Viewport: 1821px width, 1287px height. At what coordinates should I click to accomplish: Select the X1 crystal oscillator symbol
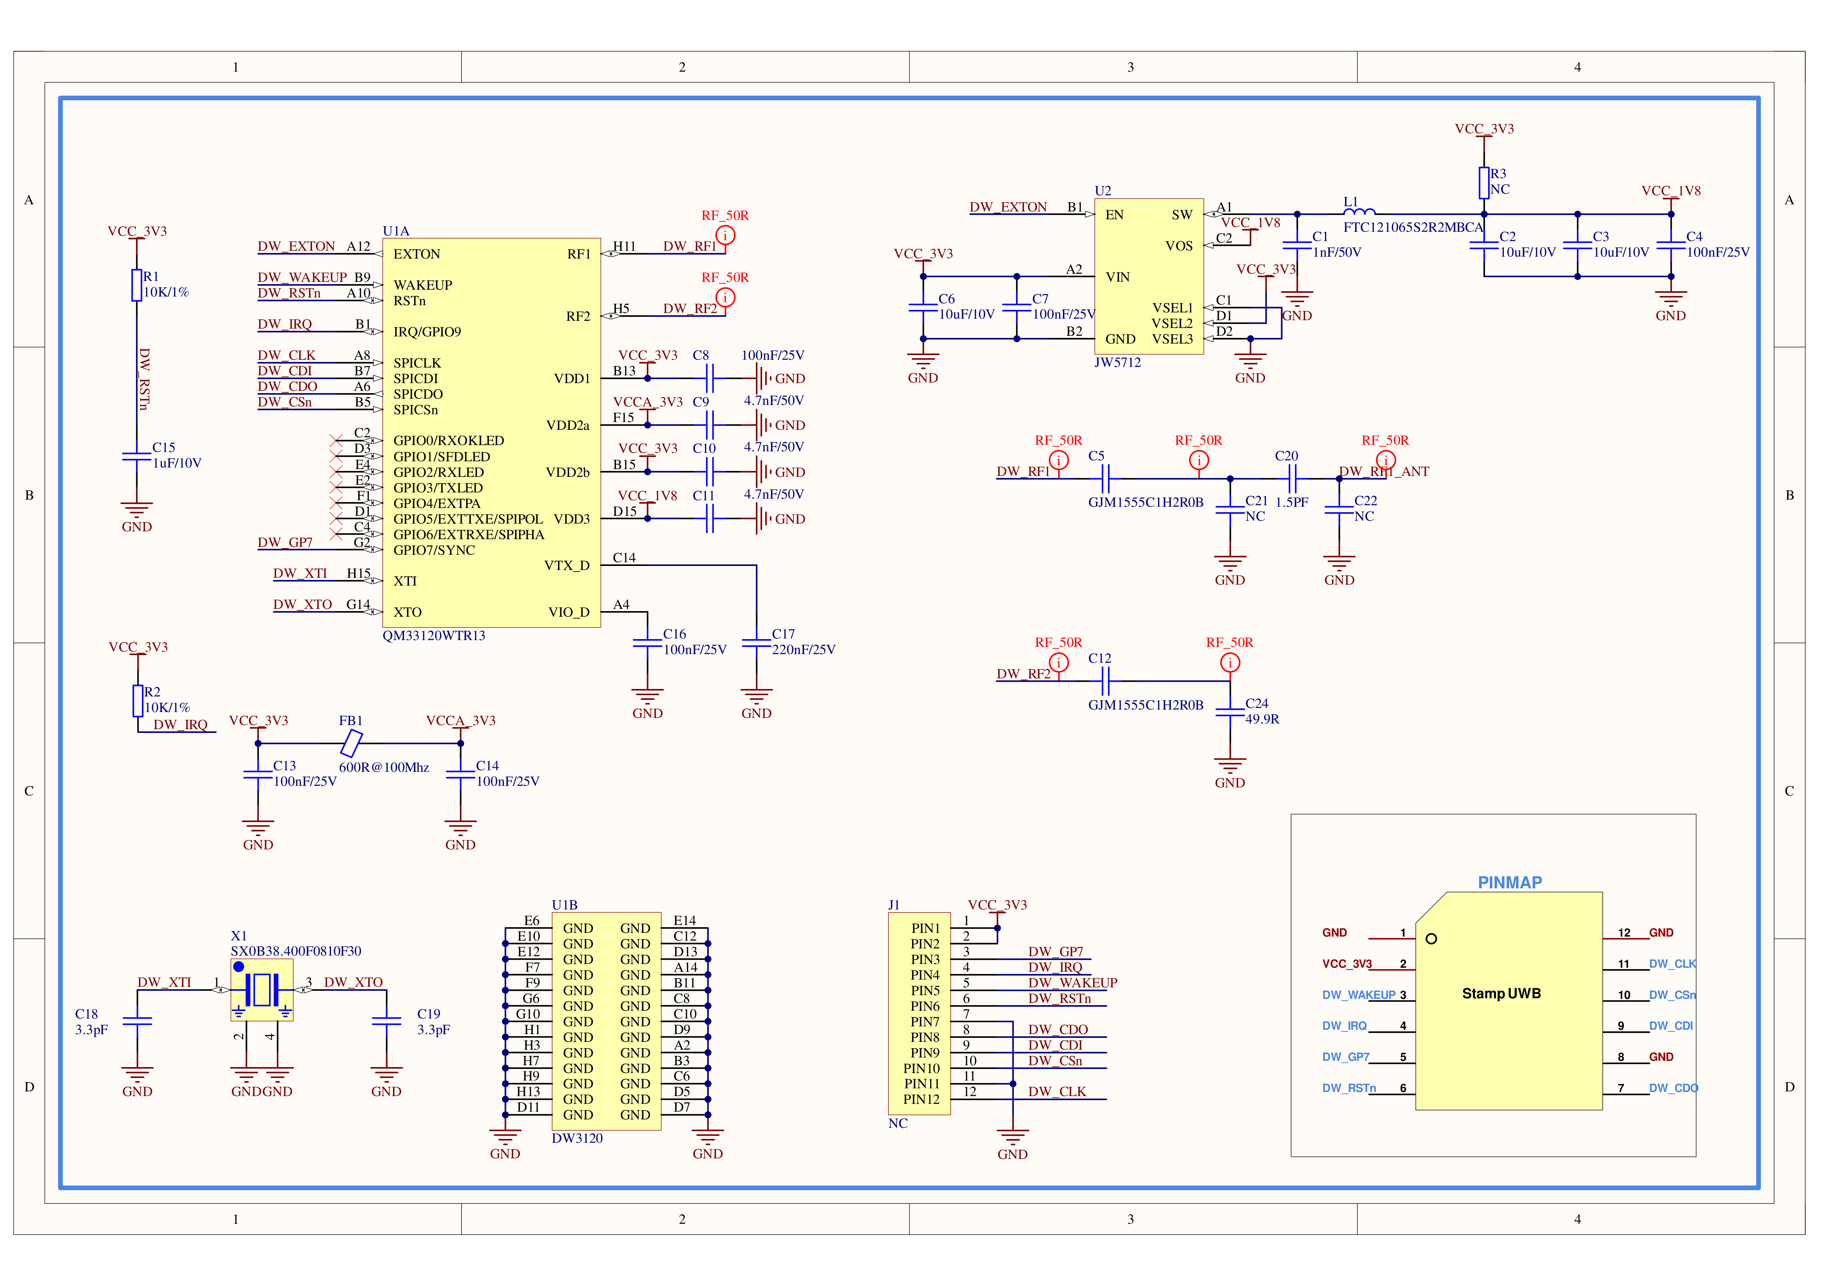tap(262, 990)
